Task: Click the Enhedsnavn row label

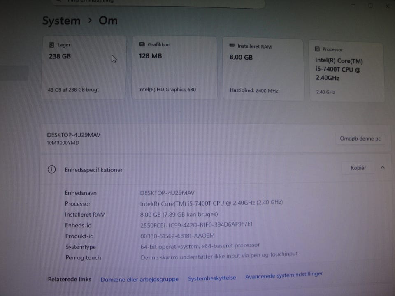Action: [x=81, y=193]
